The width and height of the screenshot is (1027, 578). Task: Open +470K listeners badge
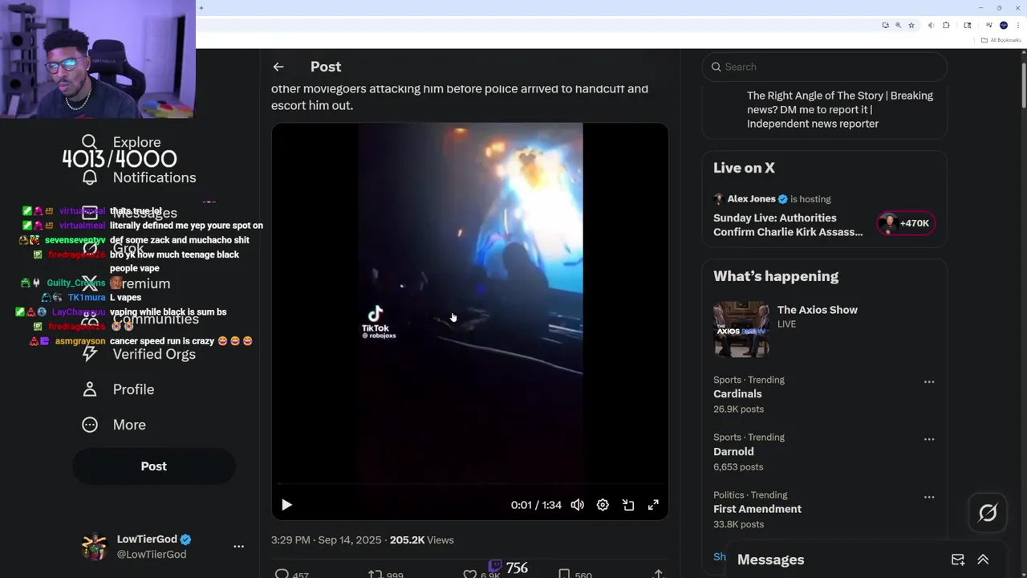[906, 223]
